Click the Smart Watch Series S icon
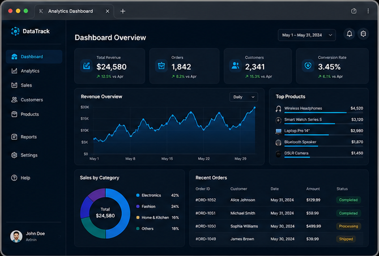Image resolution: width=379 pixels, height=256 pixels. 279,120
